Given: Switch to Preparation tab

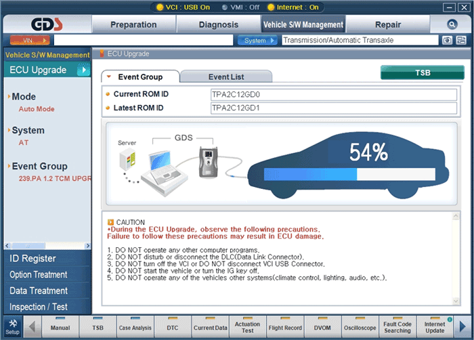Looking at the screenshot, I should coord(133,24).
